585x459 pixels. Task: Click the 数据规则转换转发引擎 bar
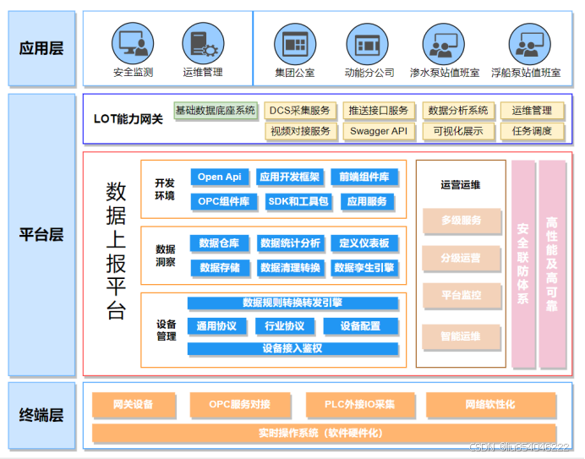pos(292,303)
